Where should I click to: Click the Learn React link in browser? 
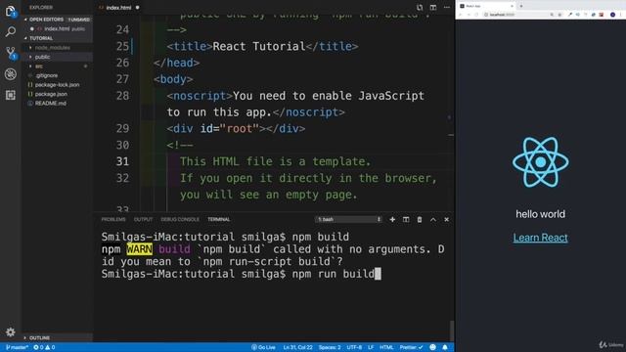[540, 238]
